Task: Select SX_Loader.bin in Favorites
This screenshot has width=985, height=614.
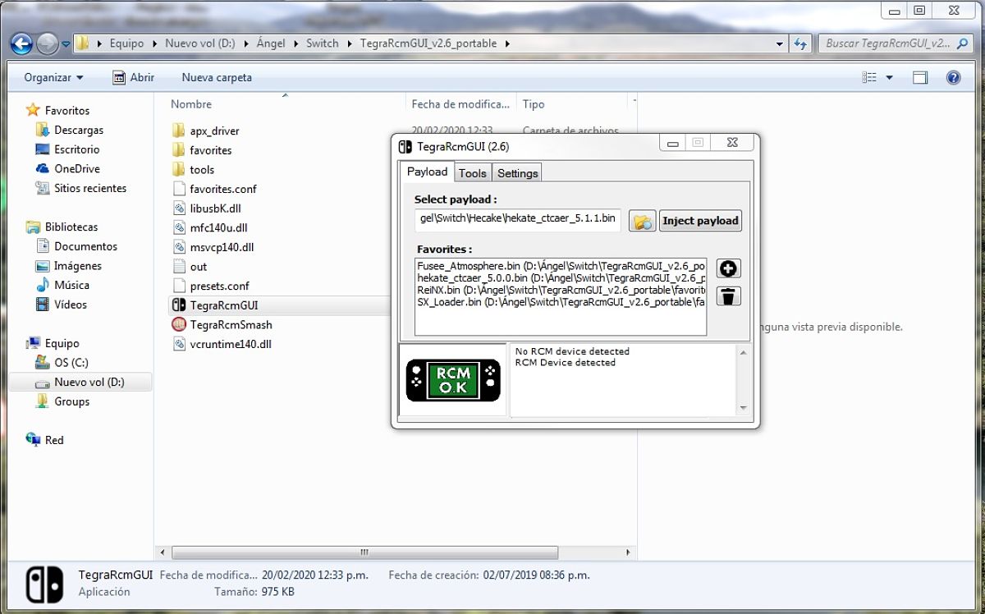Action: pyautogui.click(x=561, y=302)
